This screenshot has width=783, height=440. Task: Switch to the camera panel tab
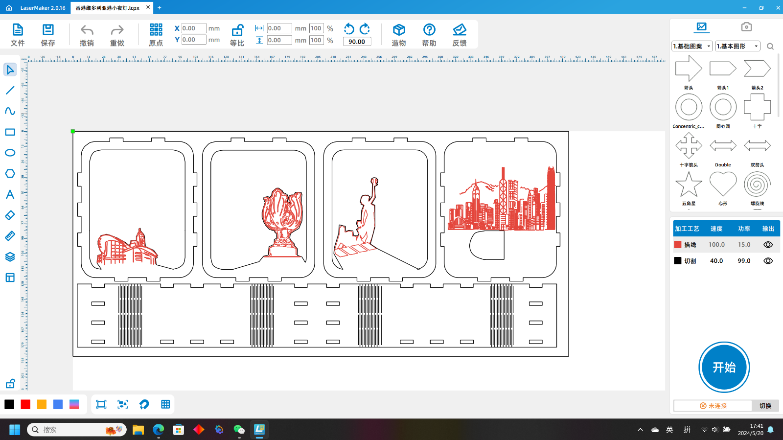pos(746,27)
